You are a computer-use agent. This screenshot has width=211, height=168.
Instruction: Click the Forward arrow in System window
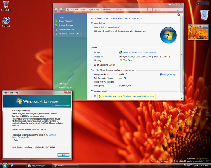pyautogui.click(x=61, y=10)
